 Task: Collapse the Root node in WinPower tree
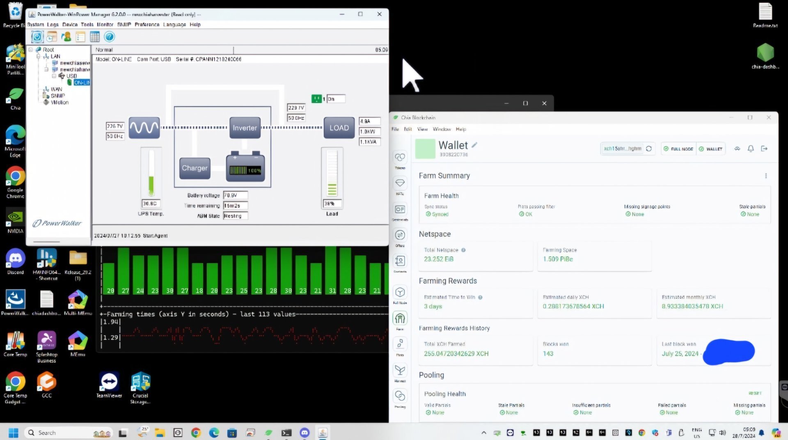[x=31, y=50]
